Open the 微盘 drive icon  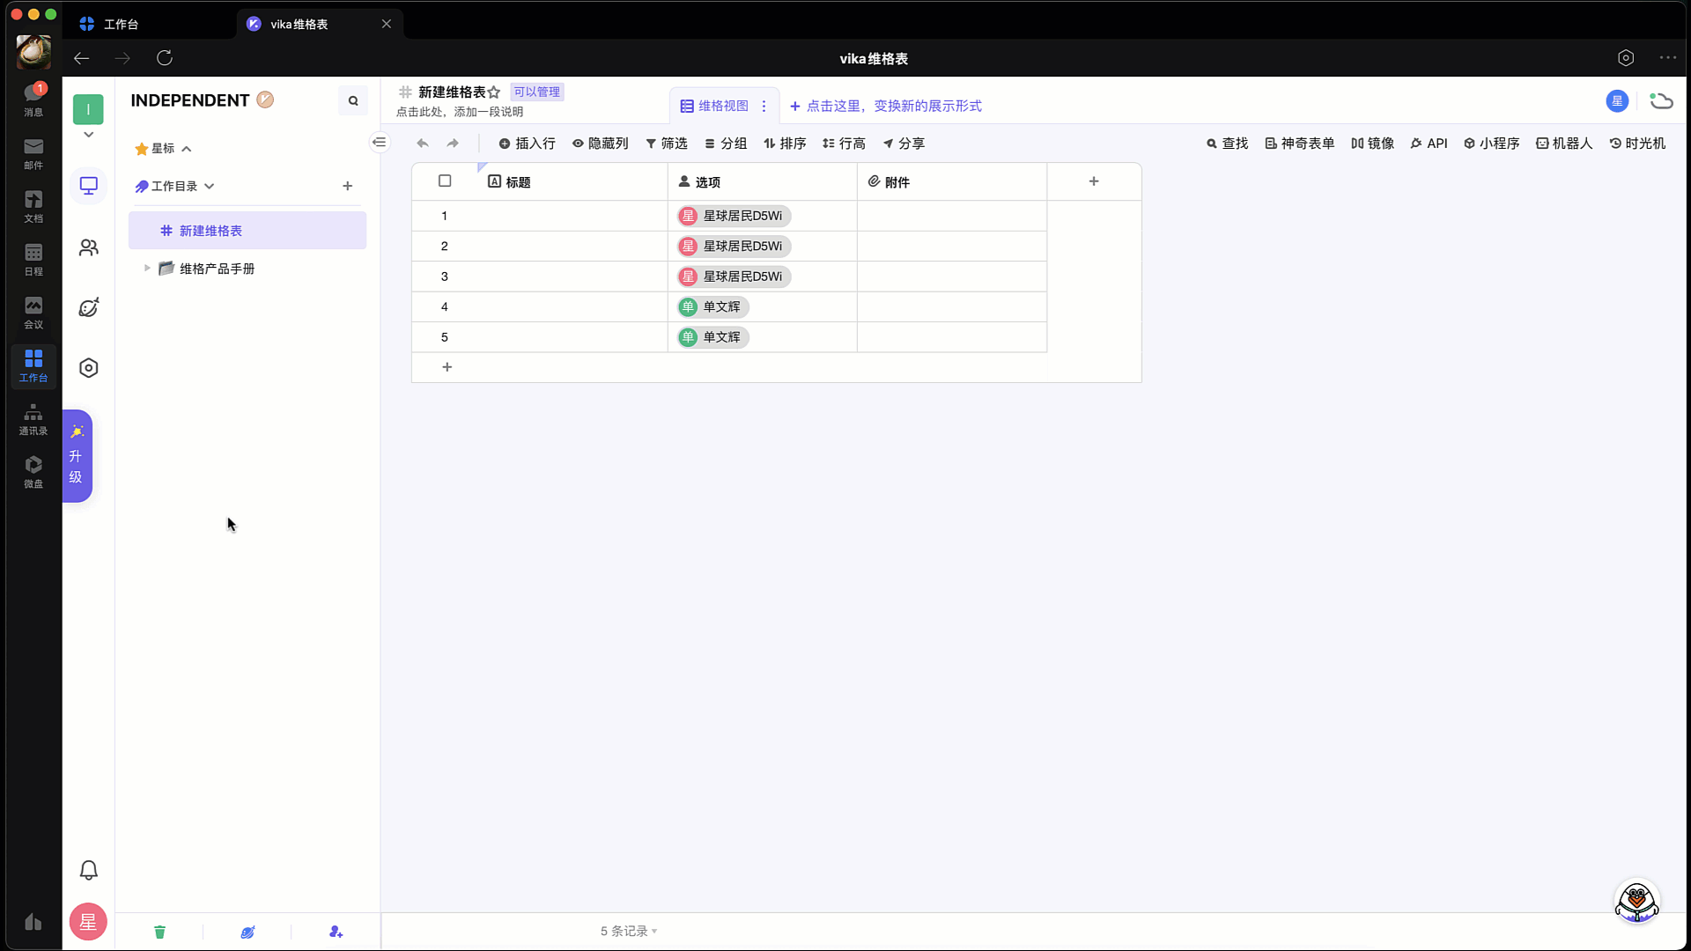click(33, 472)
